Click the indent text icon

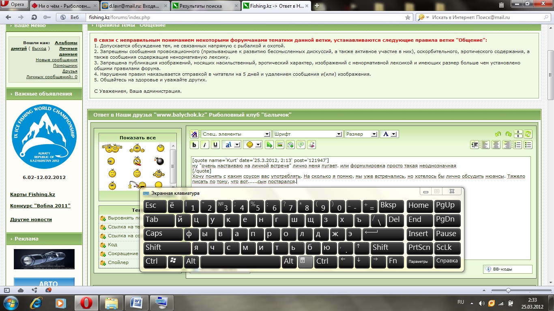tap(475, 145)
